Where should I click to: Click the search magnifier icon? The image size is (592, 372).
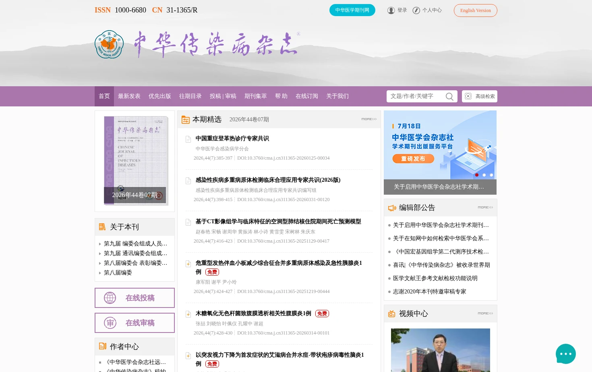(x=449, y=96)
